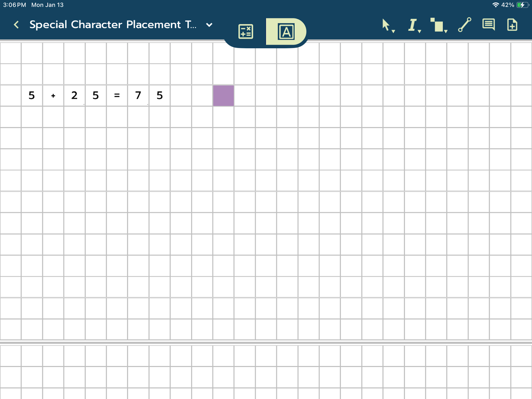Tap the battery indicator in the status bar

coord(522,5)
